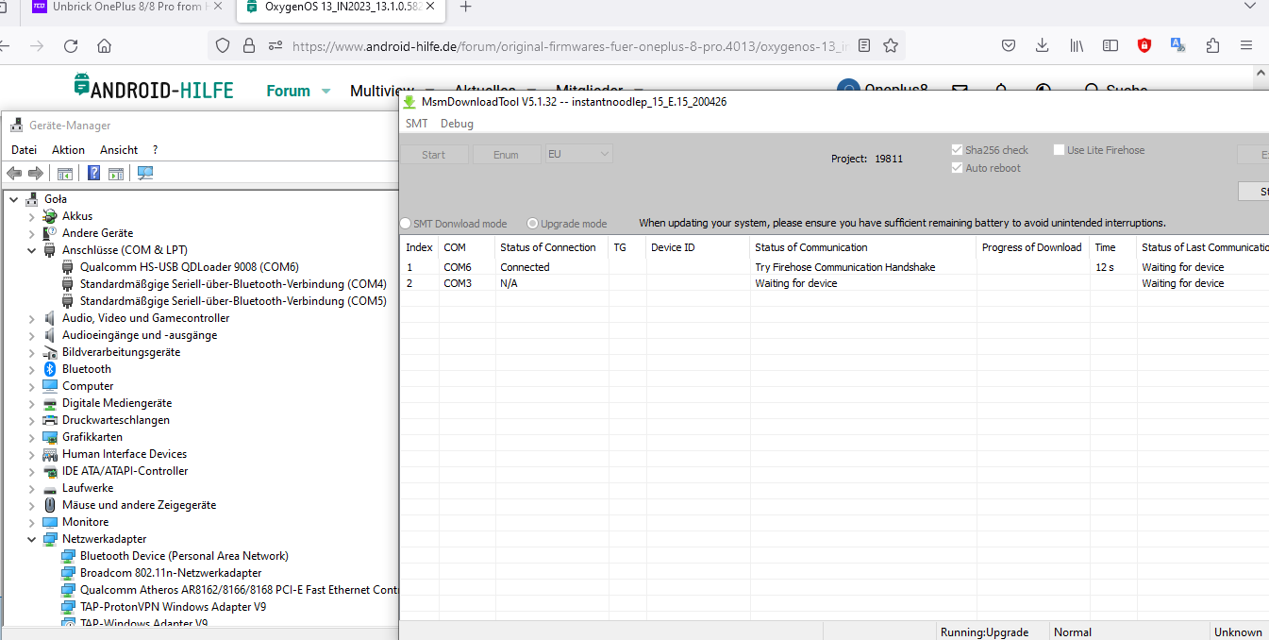Screen dimensions: 1269x640
Task: Bookmark this page with the star icon
Action: coord(891,45)
